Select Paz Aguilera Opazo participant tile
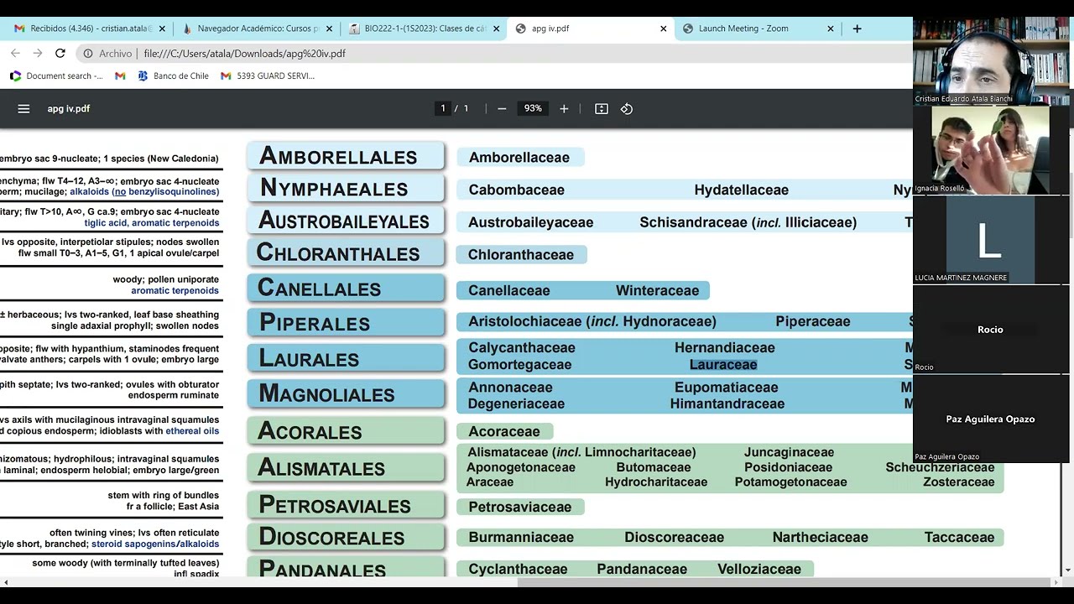The width and height of the screenshot is (1074, 604). pyautogui.click(x=990, y=419)
